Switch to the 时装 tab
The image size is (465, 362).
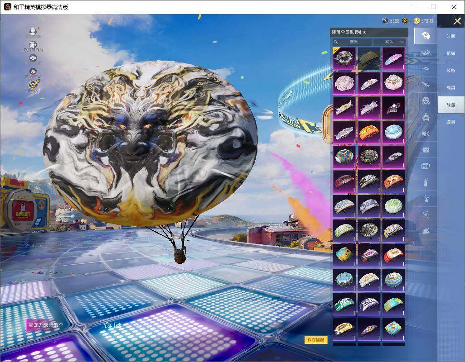click(x=451, y=36)
